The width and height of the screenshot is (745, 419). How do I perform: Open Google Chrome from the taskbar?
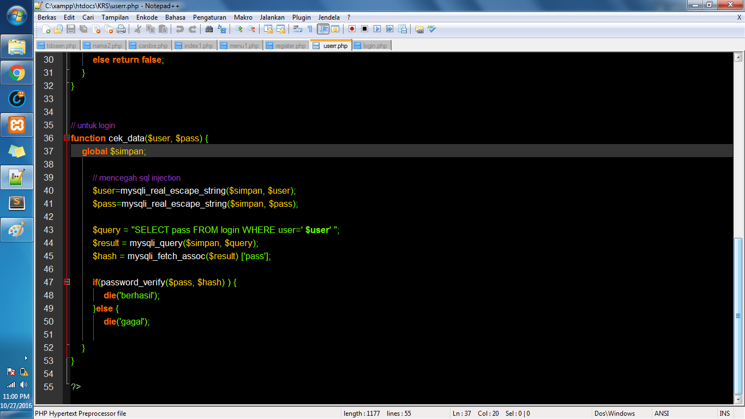click(17, 73)
